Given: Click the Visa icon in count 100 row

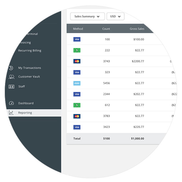Looking at the screenshot, I should coord(77,39).
